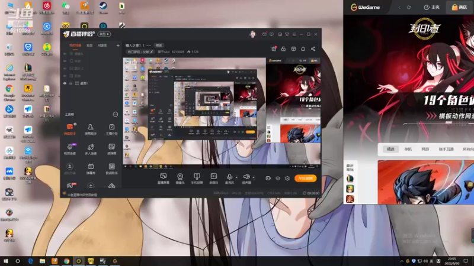Viewport: 474px width, 266px height.
Task: Open the 歌词助手 tool
Action: [111, 169]
